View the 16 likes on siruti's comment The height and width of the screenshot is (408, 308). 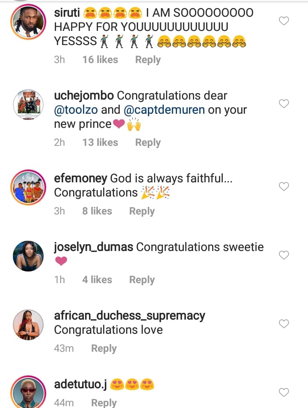coord(100,60)
